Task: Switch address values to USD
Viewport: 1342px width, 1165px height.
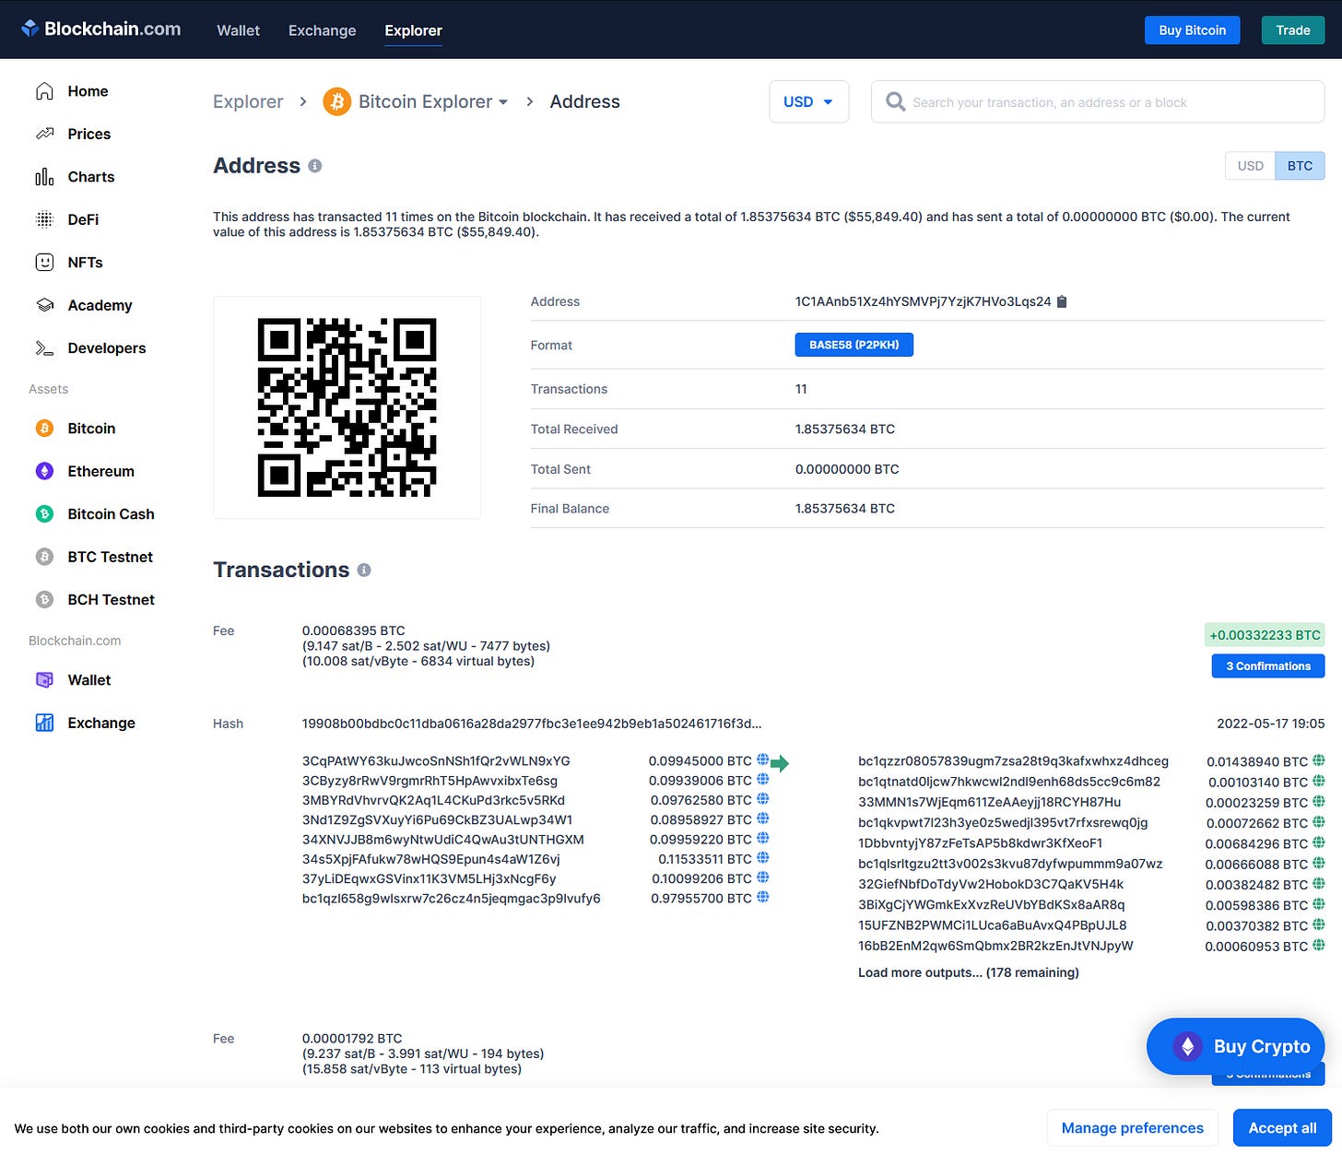Action: [x=1250, y=166]
